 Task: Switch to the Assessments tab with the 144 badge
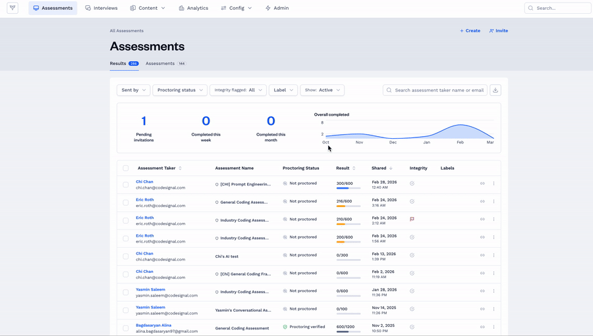(165, 63)
